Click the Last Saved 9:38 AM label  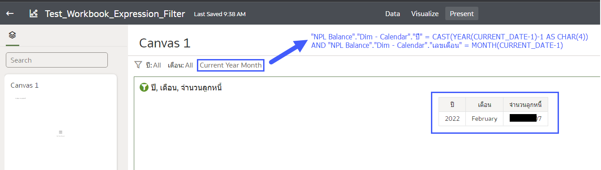click(x=220, y=14)
